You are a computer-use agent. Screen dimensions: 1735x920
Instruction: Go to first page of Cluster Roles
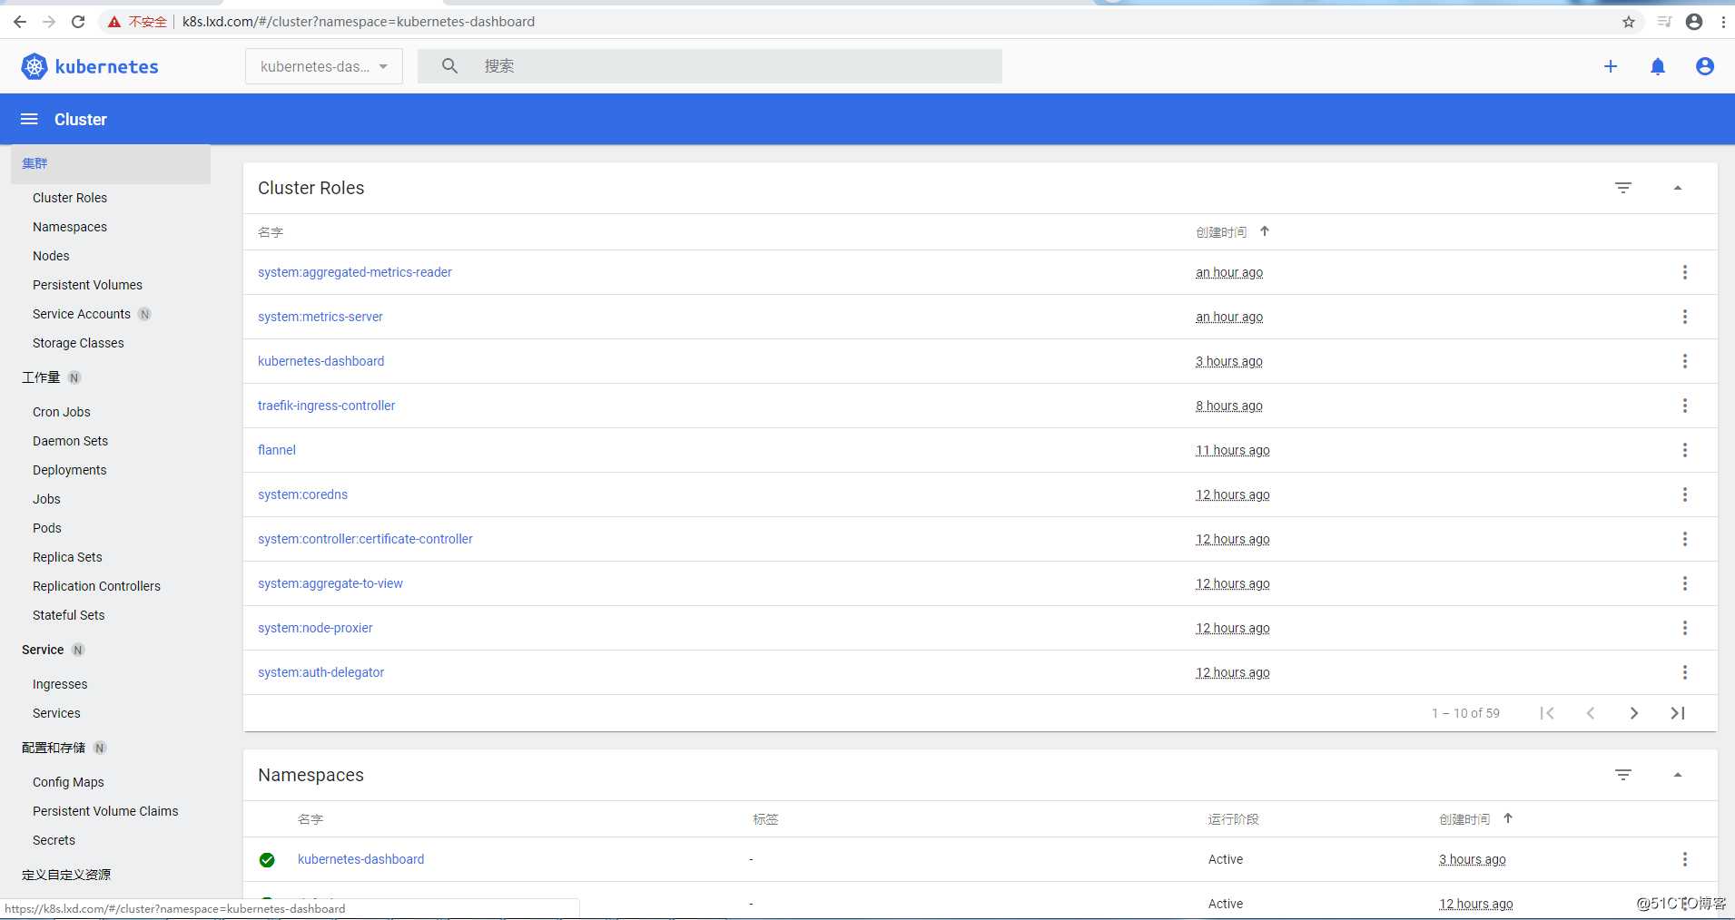pos(1547,713)
